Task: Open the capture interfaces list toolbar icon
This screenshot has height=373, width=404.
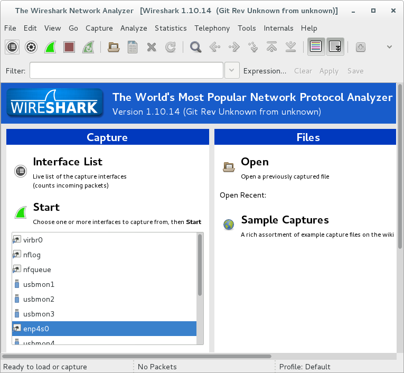Action: pos(12,47)
